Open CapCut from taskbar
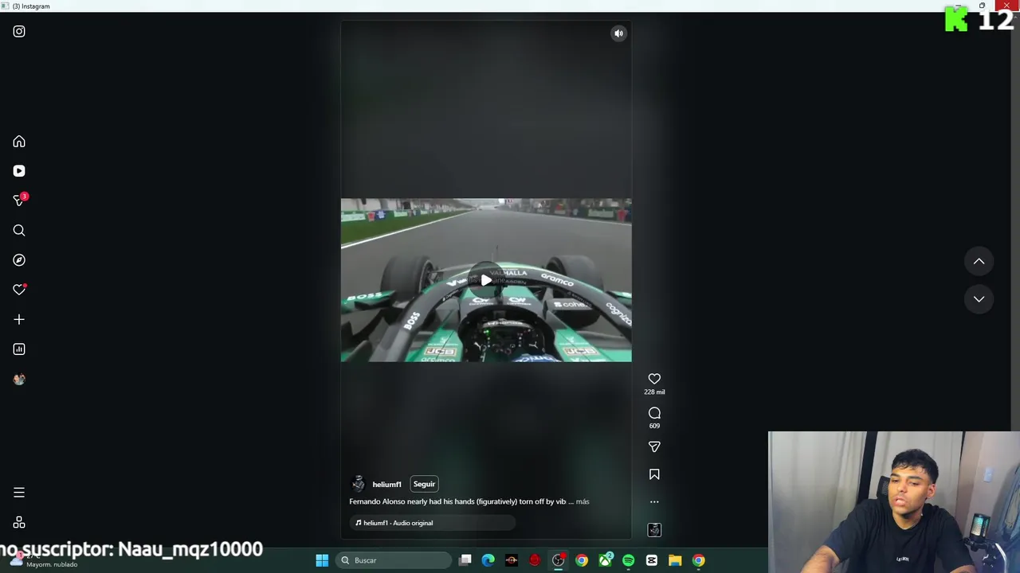1020x573 pixels. point(652,560)
